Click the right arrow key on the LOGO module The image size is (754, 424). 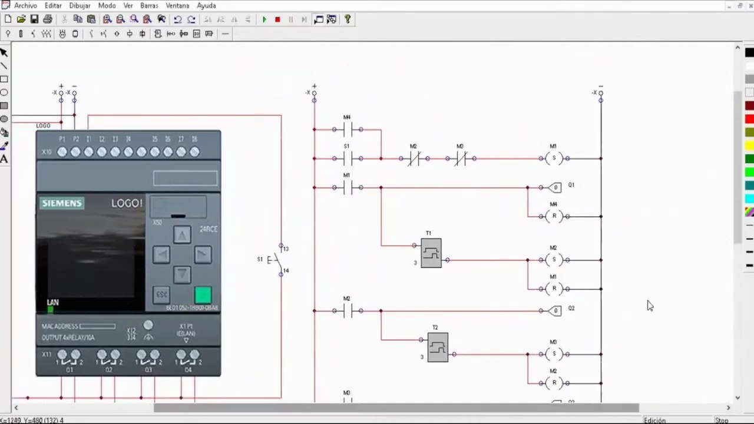click(203, 254)
